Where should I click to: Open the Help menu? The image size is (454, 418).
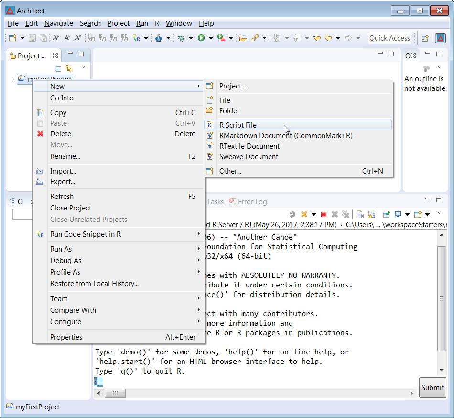(x=206, y=23)
